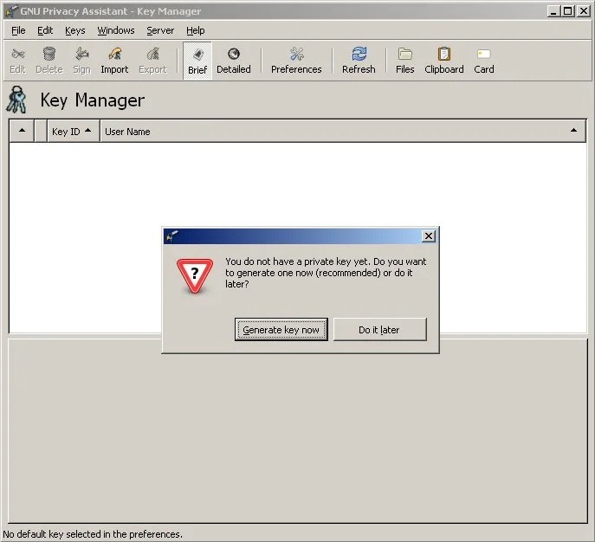Open the Server menu
The width and height of the screenshot is (595, 542).
click(x=160, y=30)
